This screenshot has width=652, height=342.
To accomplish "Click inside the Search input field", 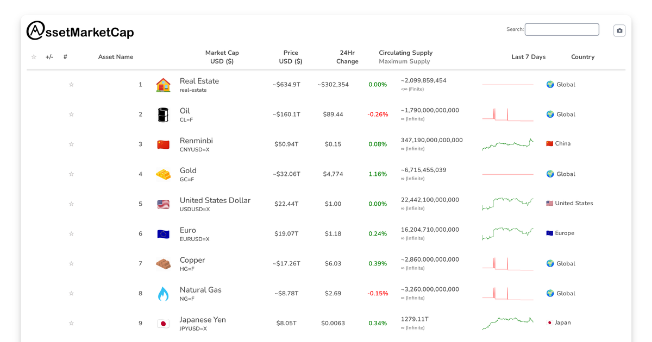I will (x=562, y=29).
